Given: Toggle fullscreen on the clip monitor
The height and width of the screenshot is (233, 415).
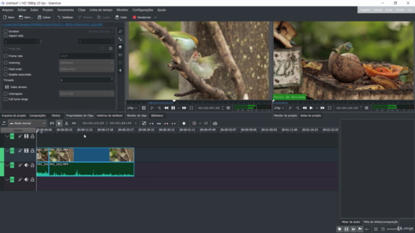Looking at the screenshot, I should click(191, 108).
